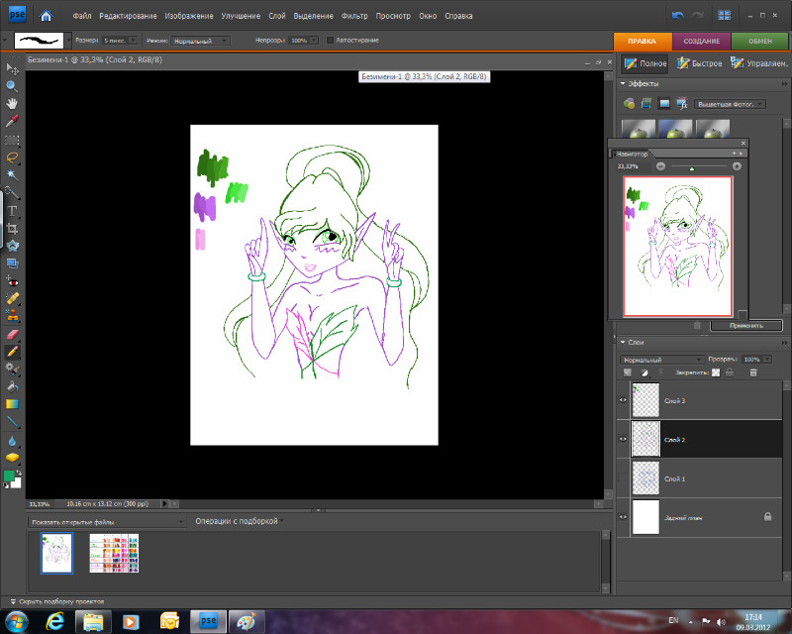Pick the Eyedropper tool
The image size is (792, 634).
pyautogui.click(x=13, y=121)
